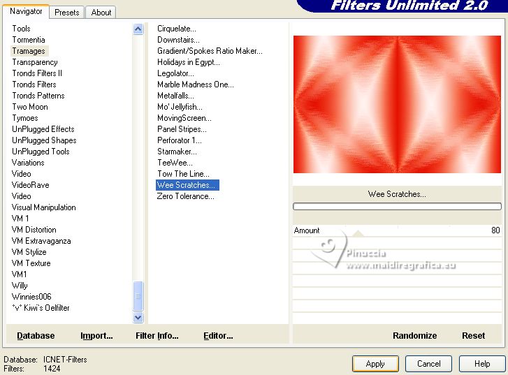Select the Tymoes category
The width and height of the screenshot is (508, 375).
point(25,118)
